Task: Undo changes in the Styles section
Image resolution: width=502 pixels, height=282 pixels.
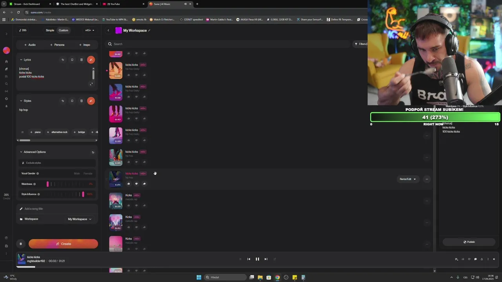Action: [63, 101]
